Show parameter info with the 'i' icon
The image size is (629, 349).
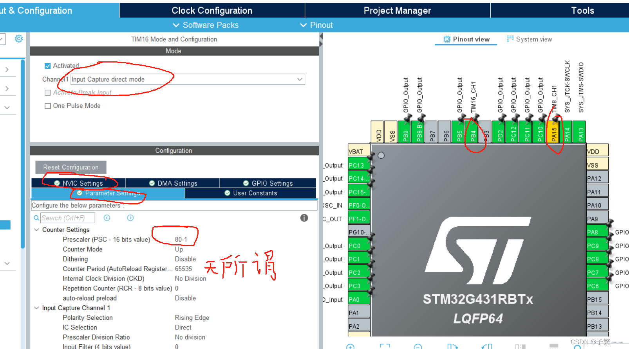pos(304,218)
